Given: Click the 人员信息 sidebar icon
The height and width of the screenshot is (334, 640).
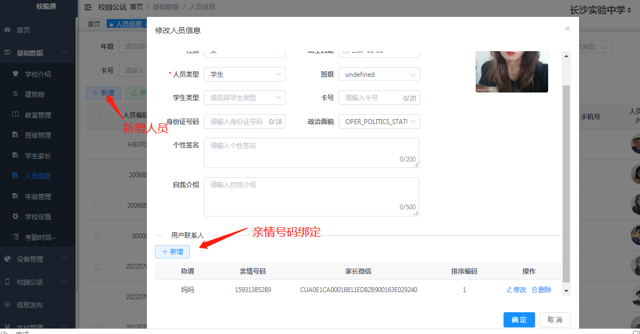Looking at the screenshot, I should click(x=16, y=176).
